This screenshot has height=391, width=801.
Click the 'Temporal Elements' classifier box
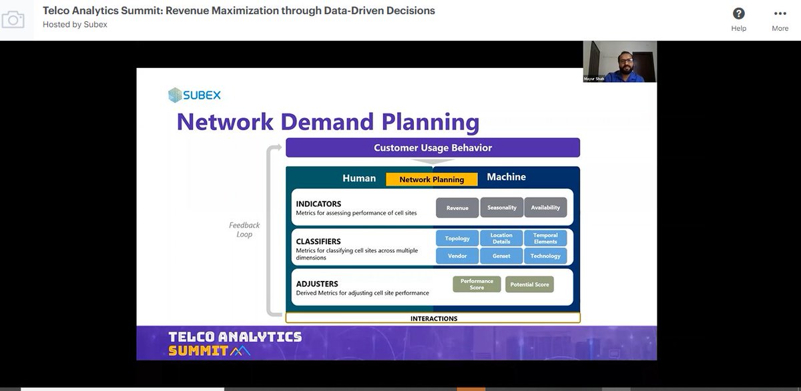pyautogui.click(x=545, y=238)
